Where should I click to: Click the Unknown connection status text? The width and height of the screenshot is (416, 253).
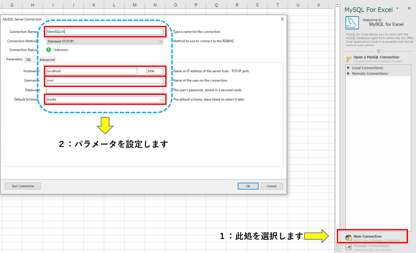point(61,50)
